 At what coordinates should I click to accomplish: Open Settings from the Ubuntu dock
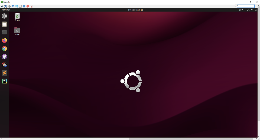pos(4,16)
